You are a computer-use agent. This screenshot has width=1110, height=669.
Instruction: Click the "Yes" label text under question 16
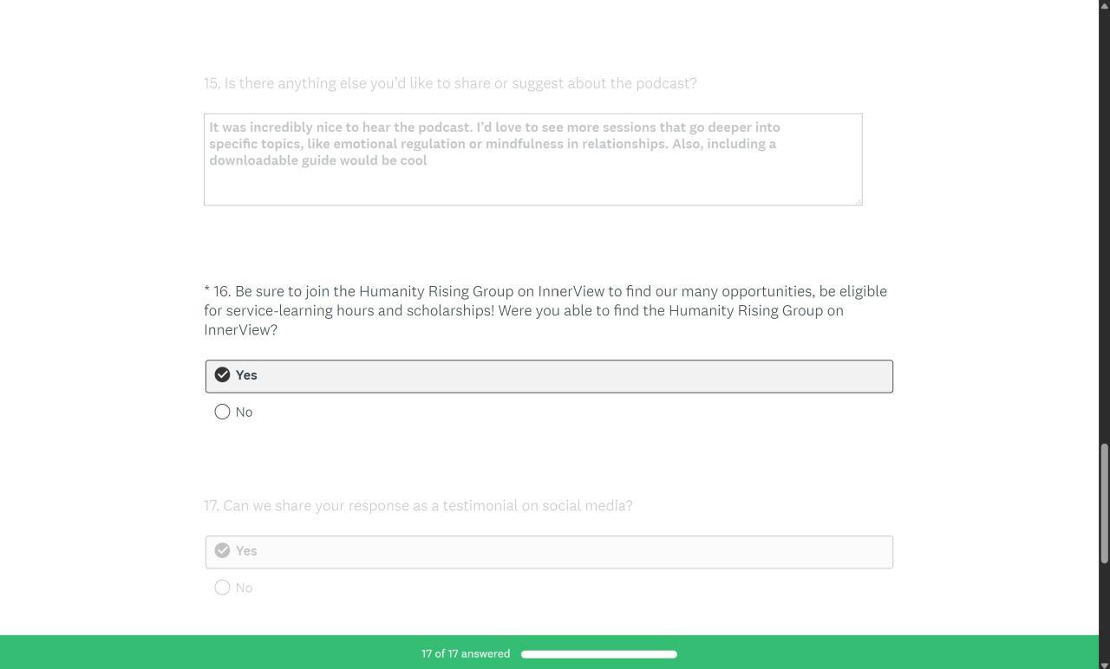tap(246, 375)
